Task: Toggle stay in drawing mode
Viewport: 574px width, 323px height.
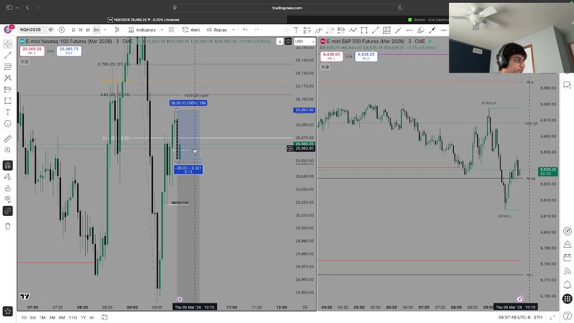Action: (x=8, y=177)
